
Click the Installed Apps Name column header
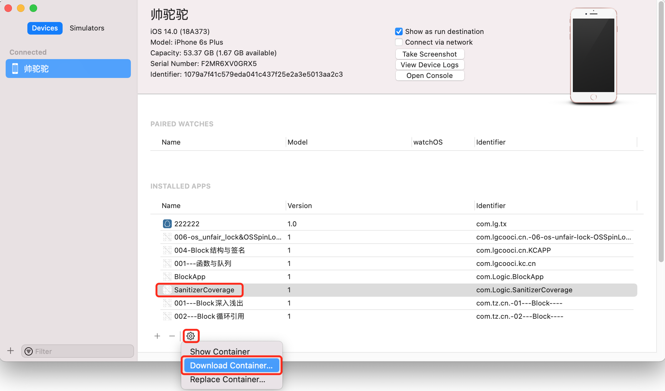(171, 206)
